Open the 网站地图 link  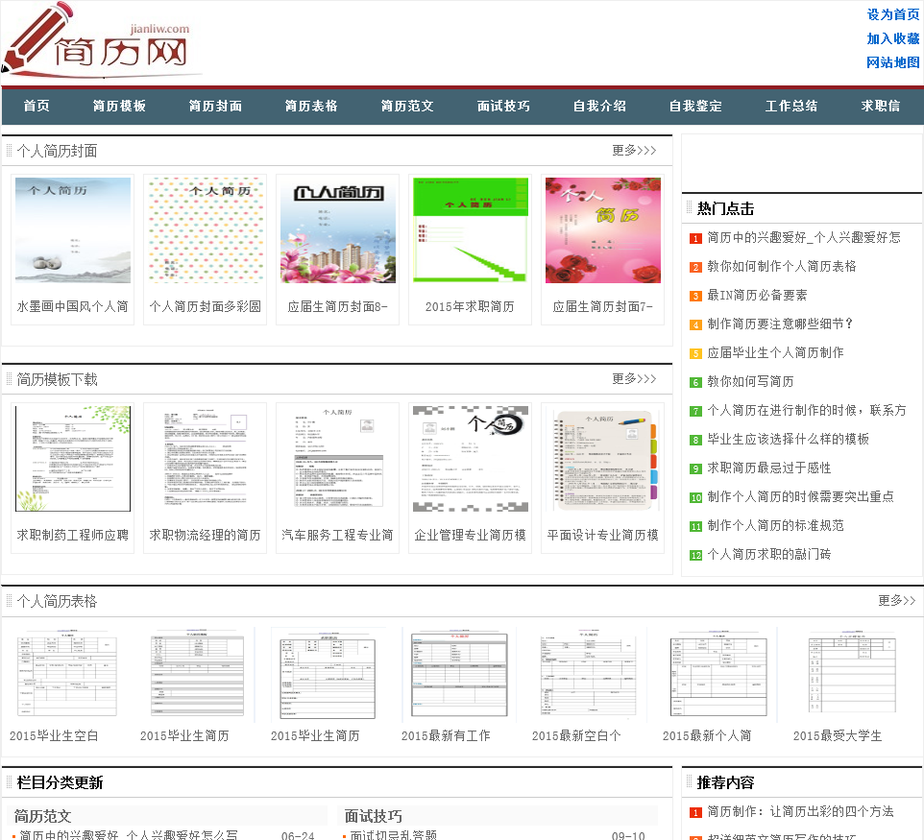click(x=893, y=62)
